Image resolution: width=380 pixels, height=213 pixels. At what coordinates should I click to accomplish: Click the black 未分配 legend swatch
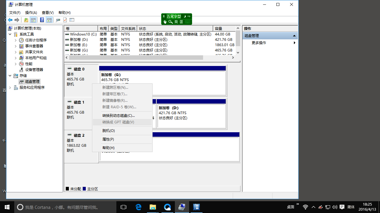click(67, 189)
